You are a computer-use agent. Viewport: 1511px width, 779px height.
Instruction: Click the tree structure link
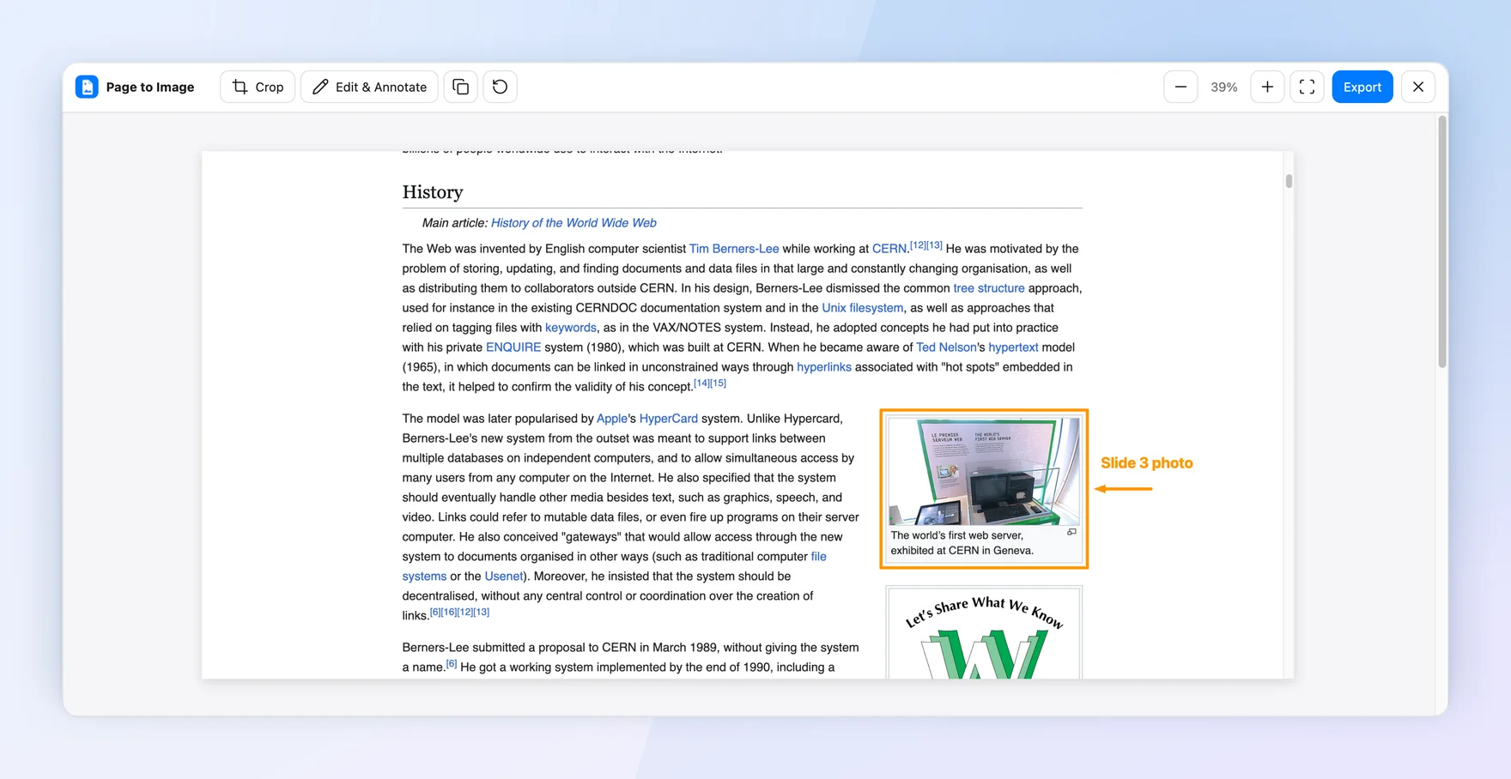989,288
